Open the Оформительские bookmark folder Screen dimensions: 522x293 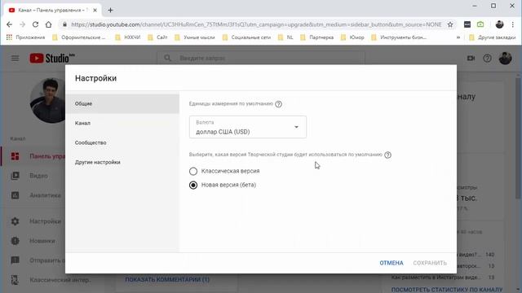pos(79,37)
